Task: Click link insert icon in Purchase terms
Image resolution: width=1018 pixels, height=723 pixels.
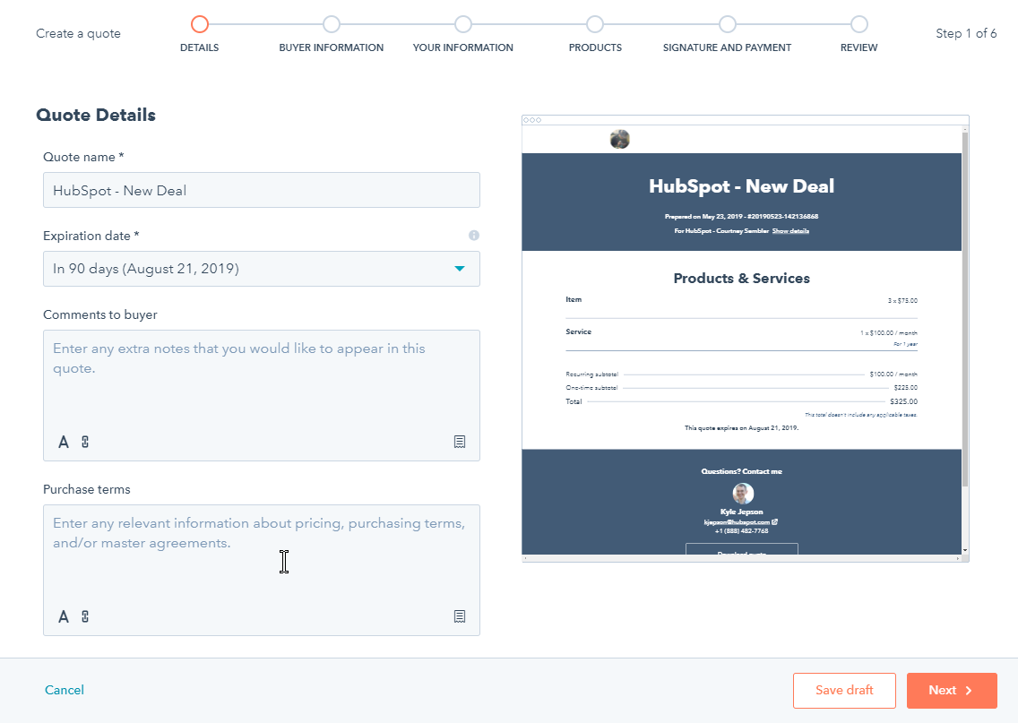Action: click(85, 616)
